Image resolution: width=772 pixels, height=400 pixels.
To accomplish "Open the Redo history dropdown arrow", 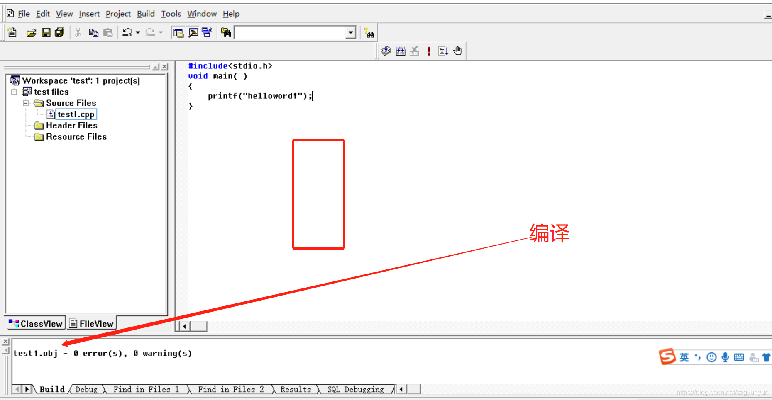I will point(161,32).
